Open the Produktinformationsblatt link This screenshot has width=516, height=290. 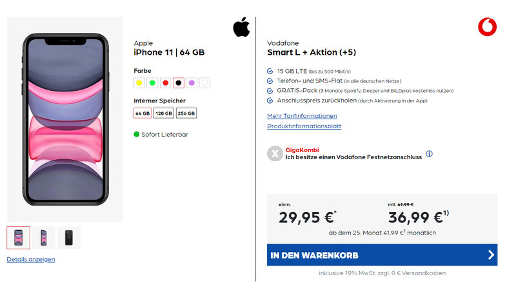point(304,126)
